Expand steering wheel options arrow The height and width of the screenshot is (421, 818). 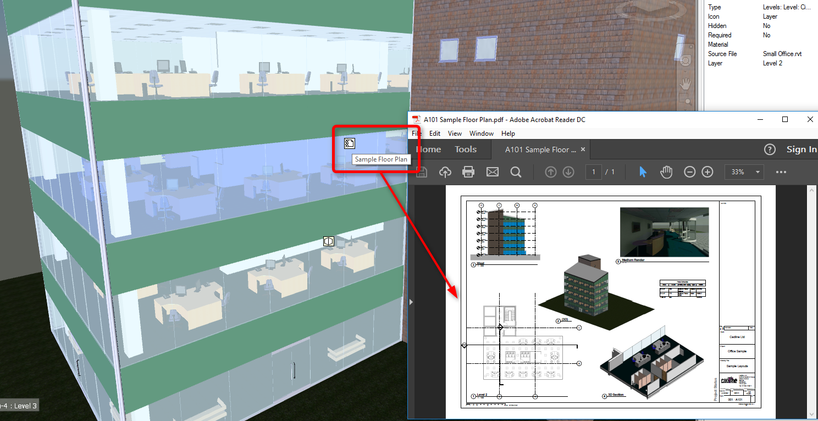click(x=687, y=71)
